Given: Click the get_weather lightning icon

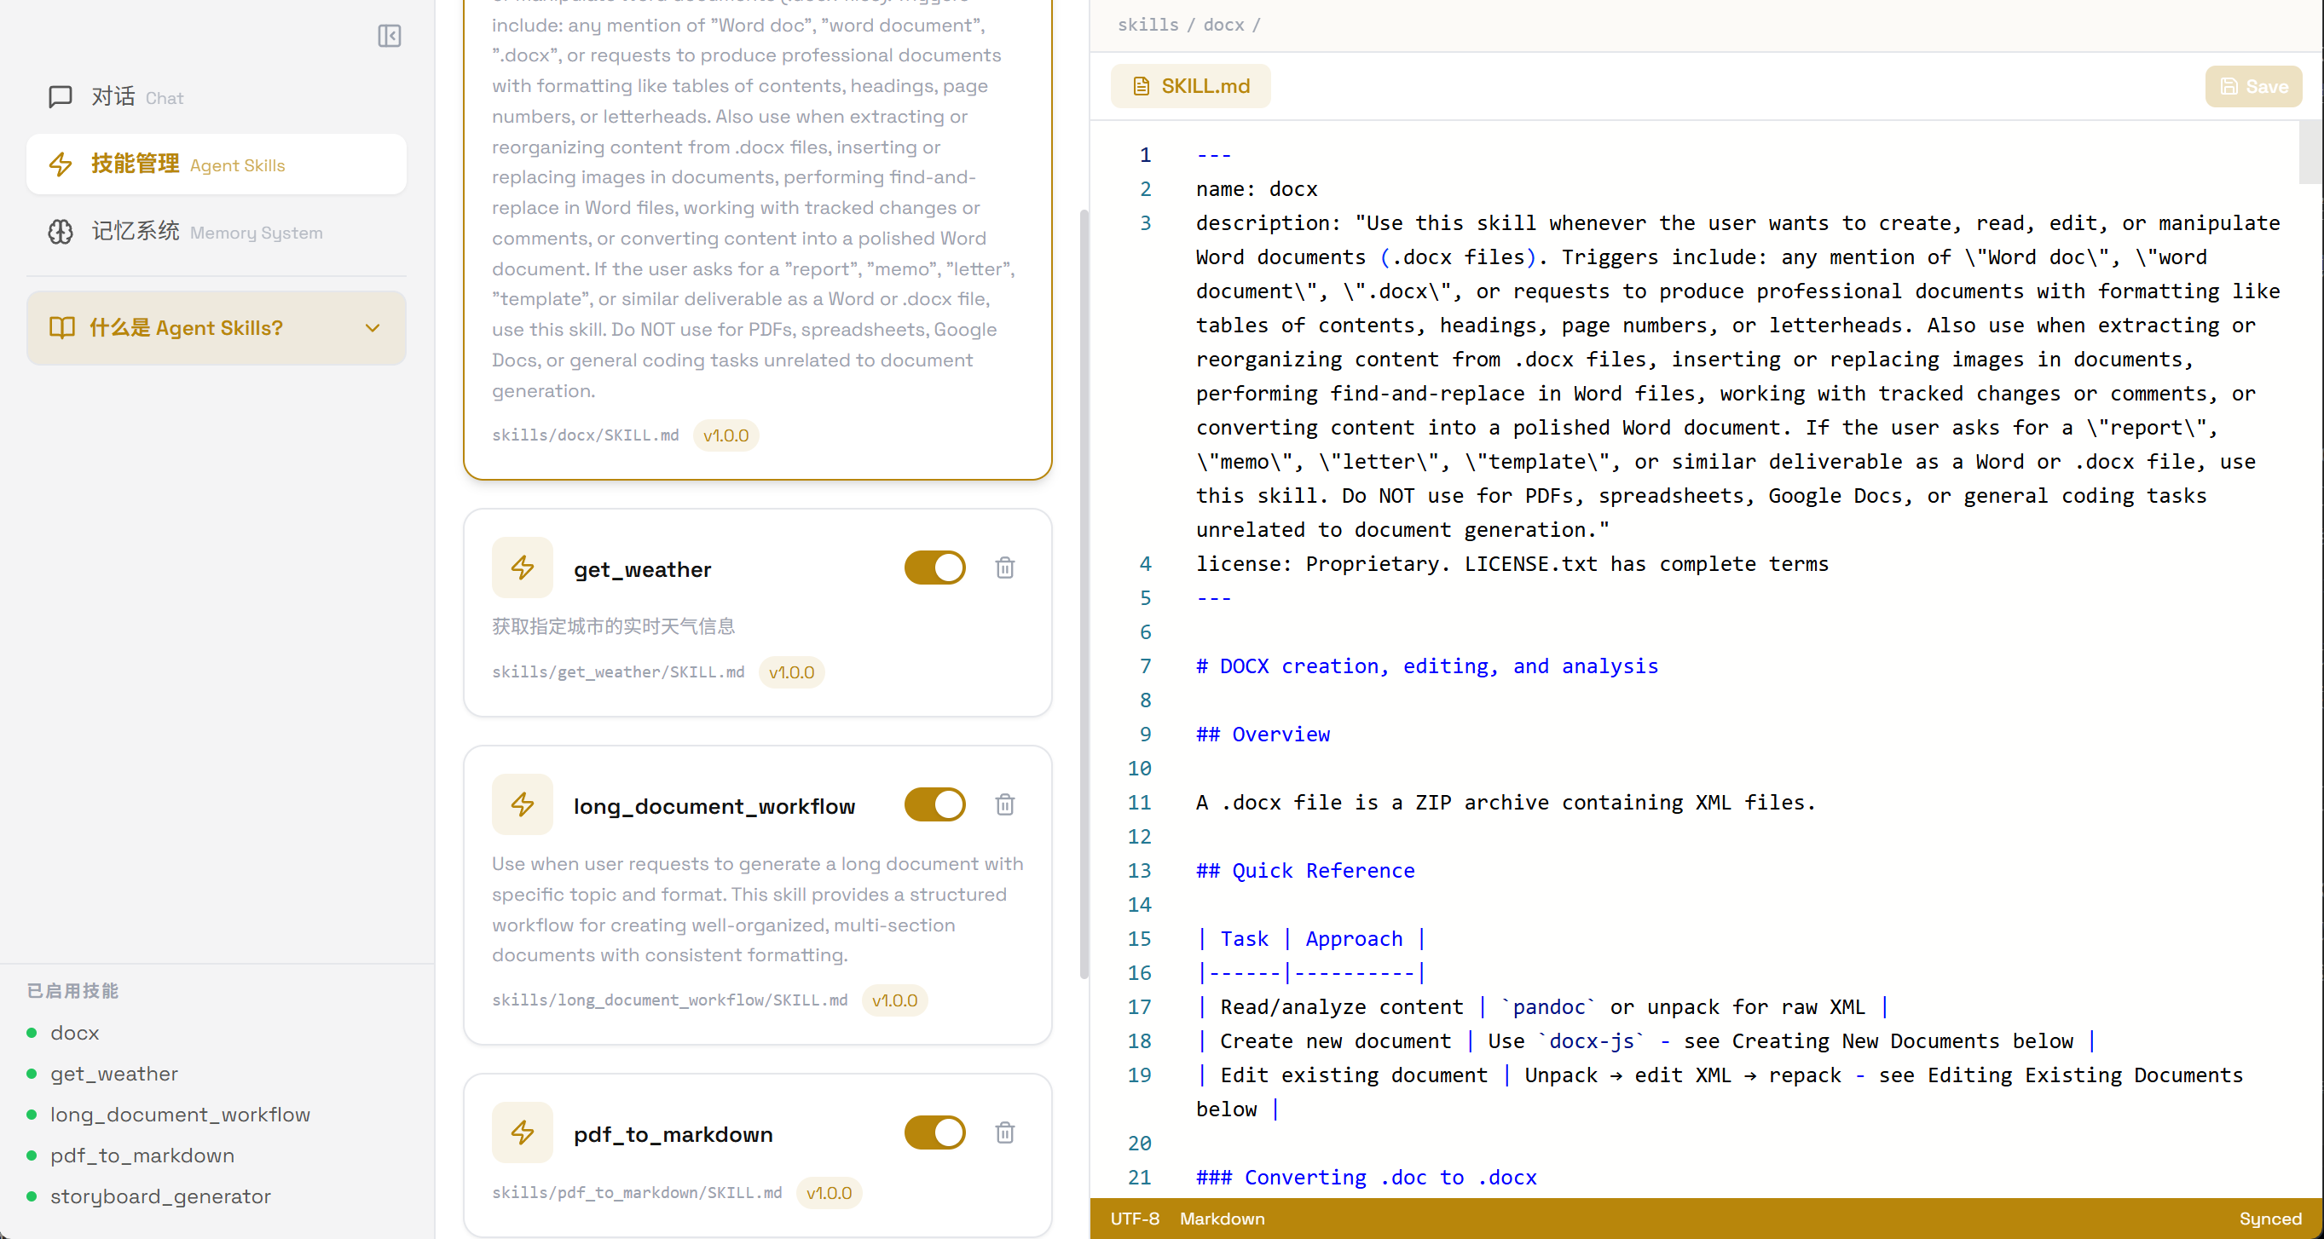Looking at the screenshot, I should point(523,568).
